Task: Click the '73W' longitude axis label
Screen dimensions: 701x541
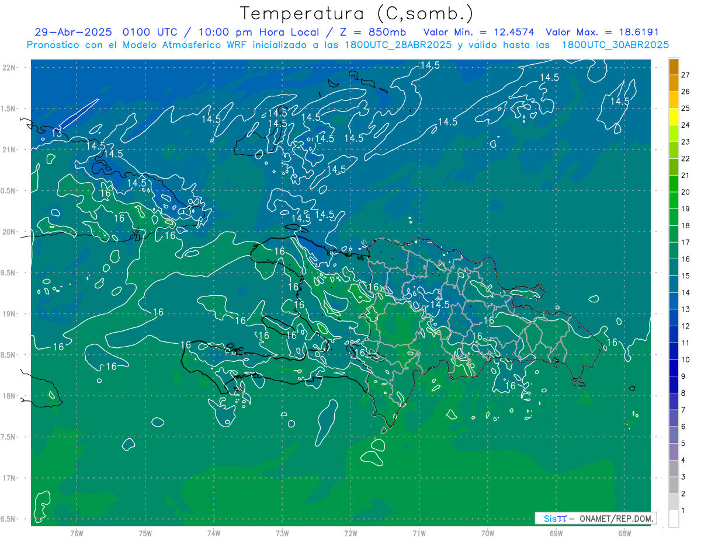Action: click(282, 533)
